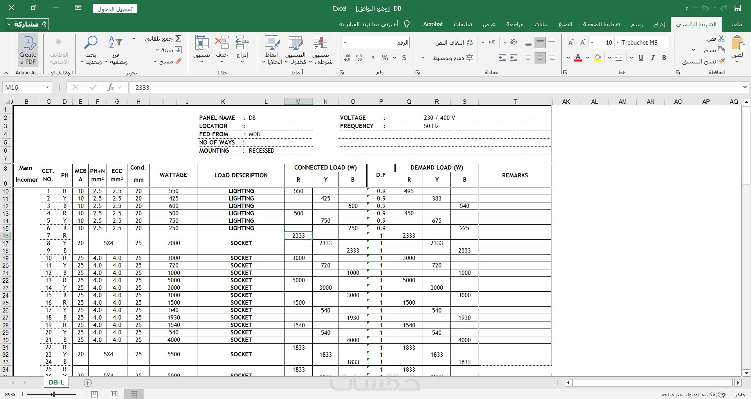Open the Fill menu
This screenshot has height=399, width=751.
tap(169, 50)
